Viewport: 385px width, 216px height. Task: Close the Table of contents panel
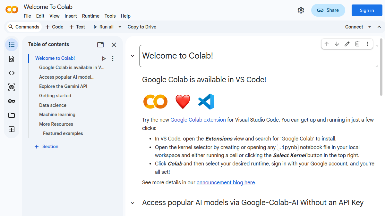click(x=114, y=45)
